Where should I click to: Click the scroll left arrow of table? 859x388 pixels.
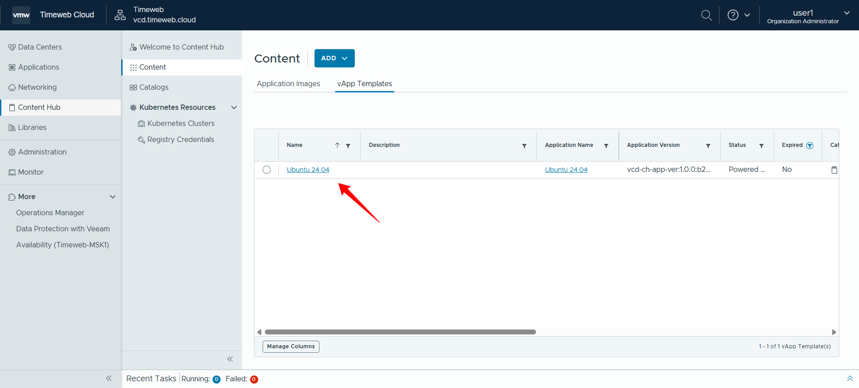(x=259, y=332)
